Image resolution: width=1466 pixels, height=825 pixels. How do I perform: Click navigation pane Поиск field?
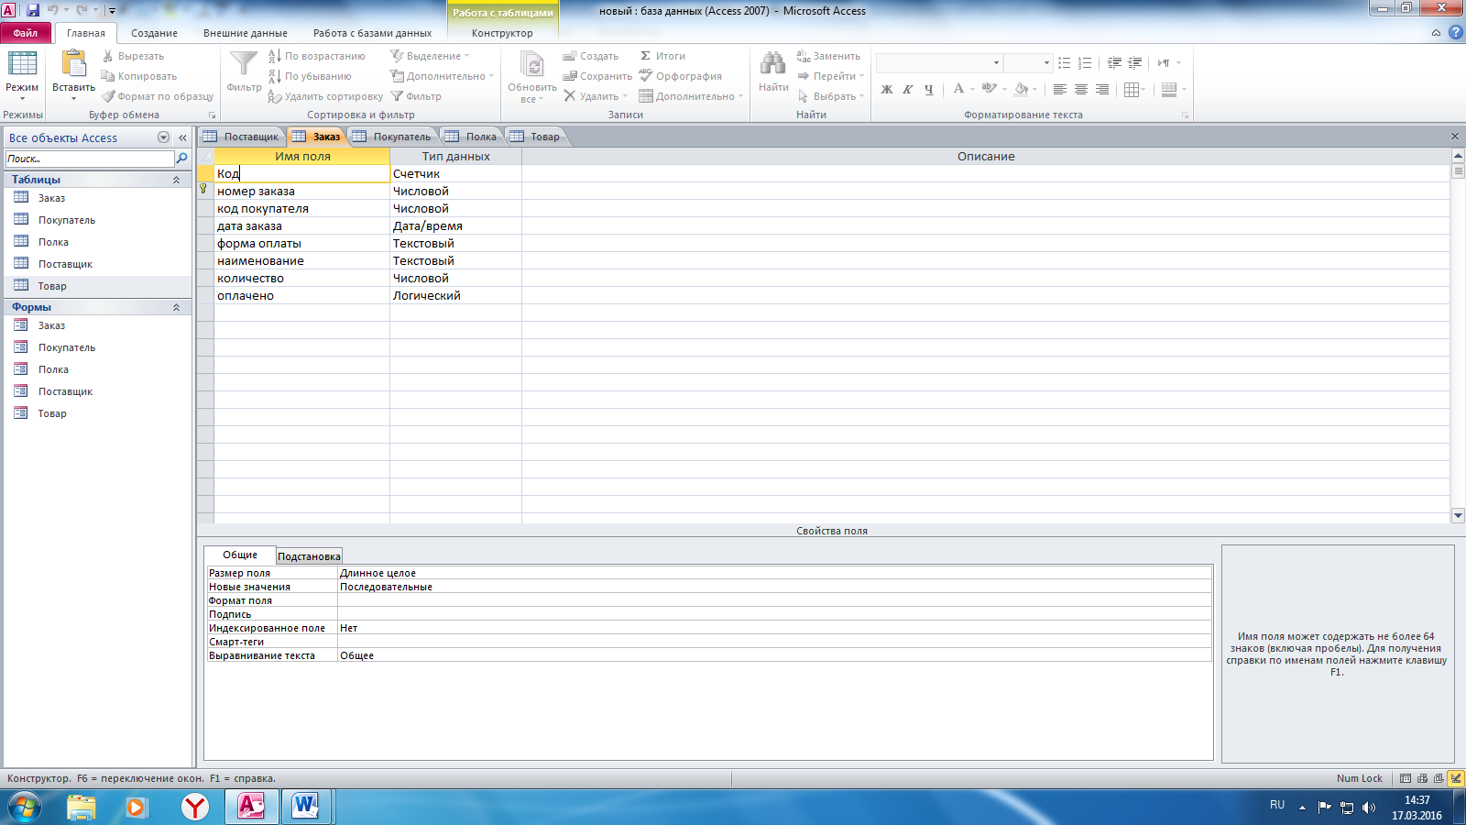[x=90, y=159]
